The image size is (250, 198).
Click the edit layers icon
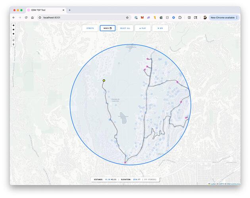point(13,40)
